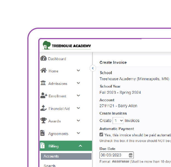Click the Due Date input field
The width and height of the screenshot is (171, 167).
[117, 155]
